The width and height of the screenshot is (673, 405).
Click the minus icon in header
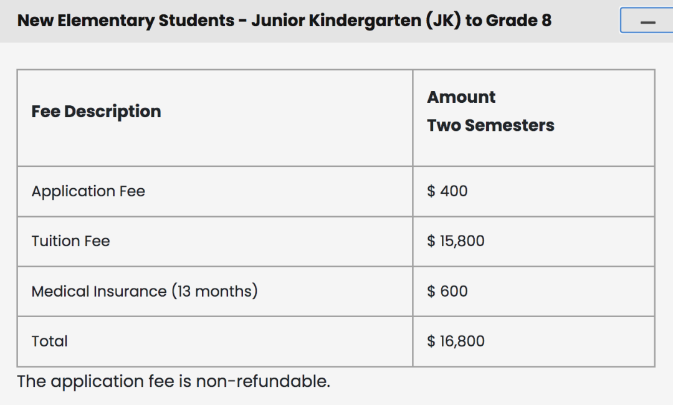tap(648, 22)
